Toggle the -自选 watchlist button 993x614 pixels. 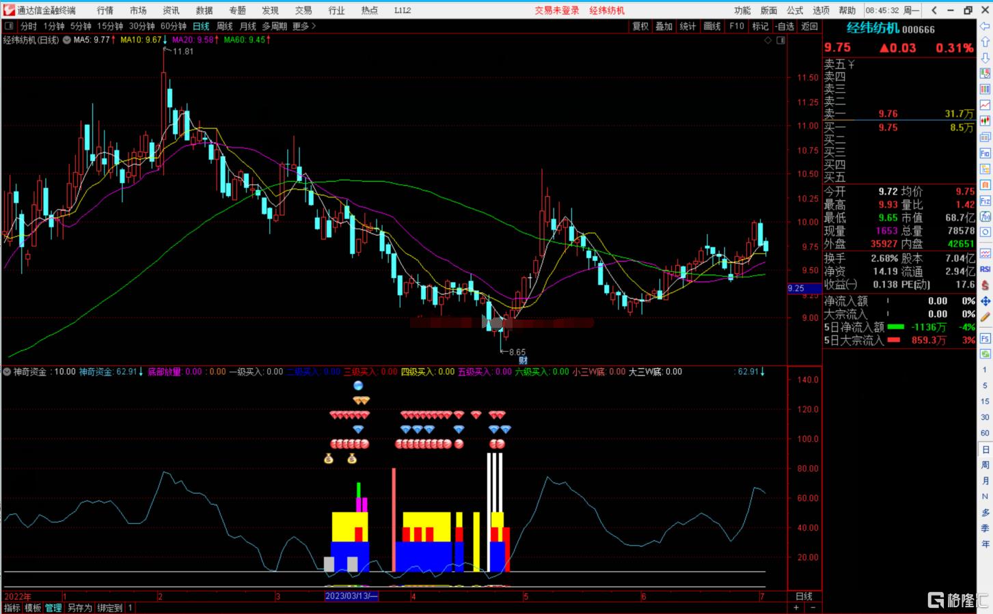pyautogui.click(x=785, y=26)
